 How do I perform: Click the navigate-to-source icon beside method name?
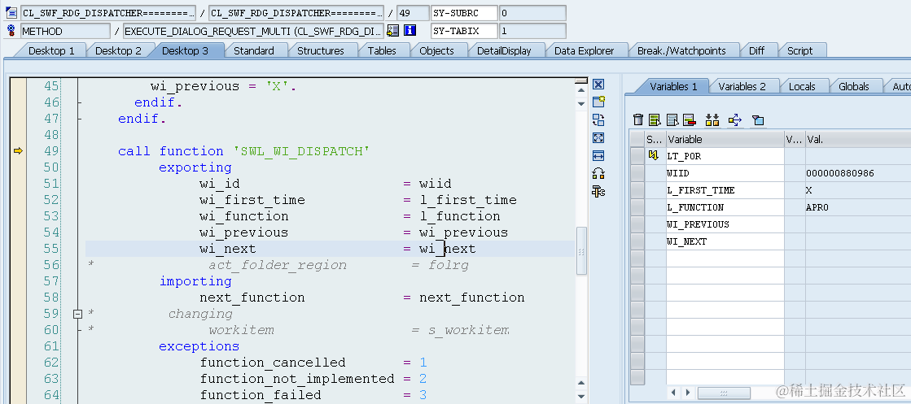(392, 30)
